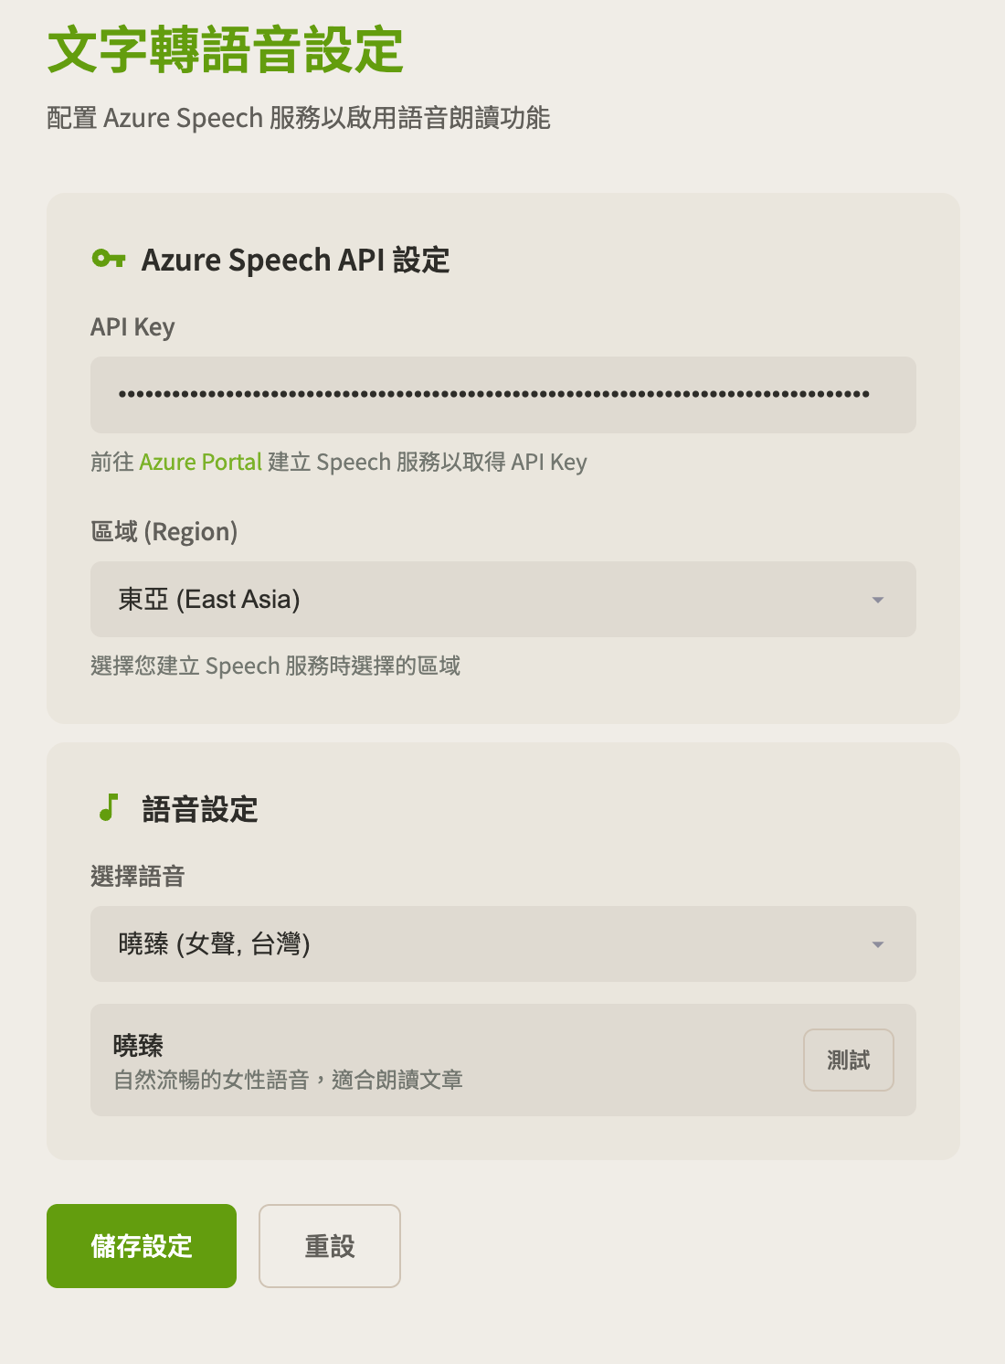Click the 語音設定 section heading
The height and width of the screenshot is (1364, 1005).
pos(200,810)
